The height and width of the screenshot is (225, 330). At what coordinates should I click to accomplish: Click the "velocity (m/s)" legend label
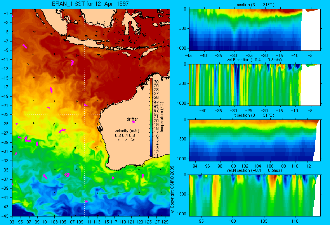pyautogui.click(x=127, y=131)
